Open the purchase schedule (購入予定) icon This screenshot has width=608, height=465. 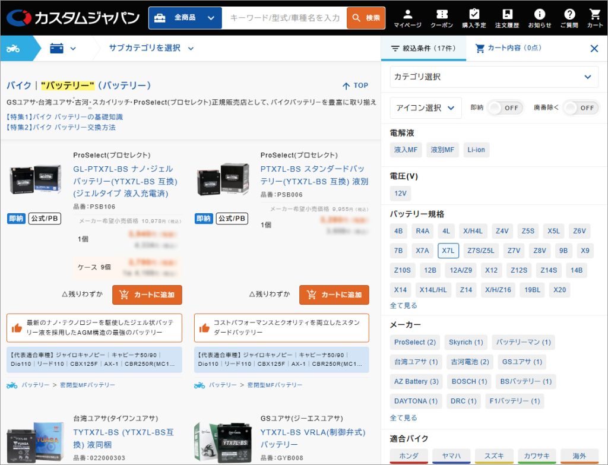tap(474, 18)
